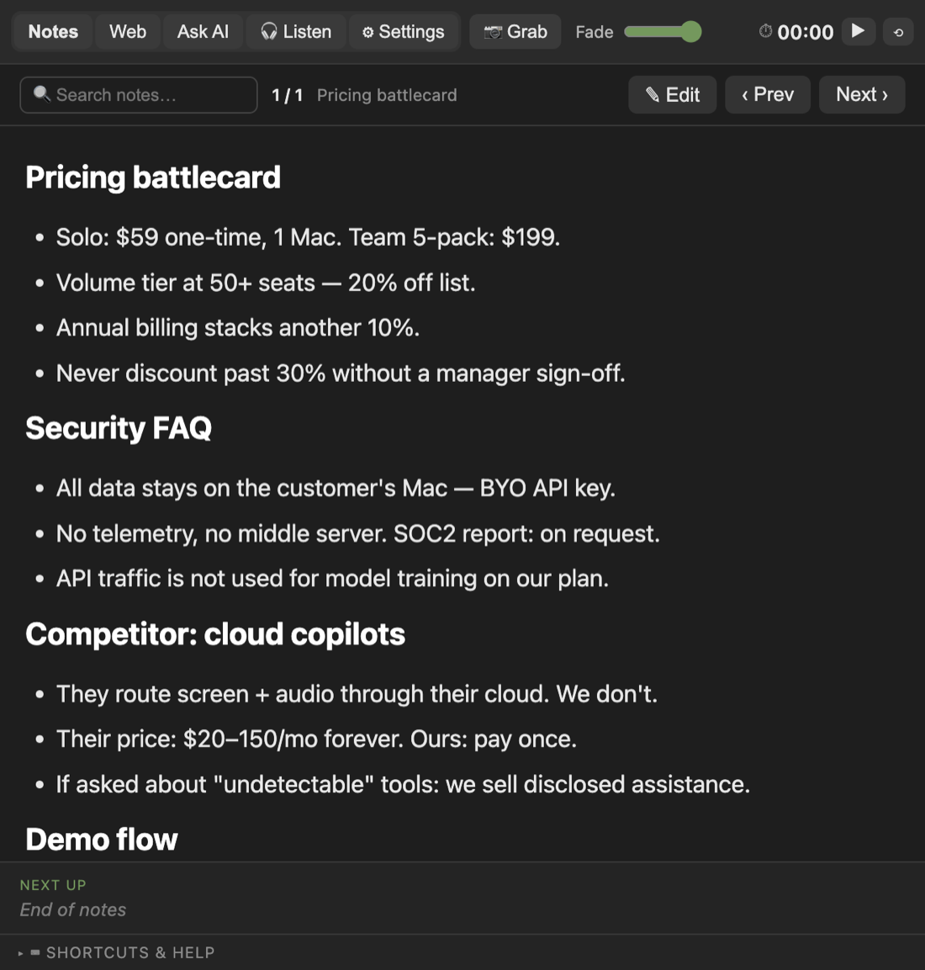The image size is (925, 970).
Task: Click the Pricing battlecard title beside counter
Action: [387, 95]
